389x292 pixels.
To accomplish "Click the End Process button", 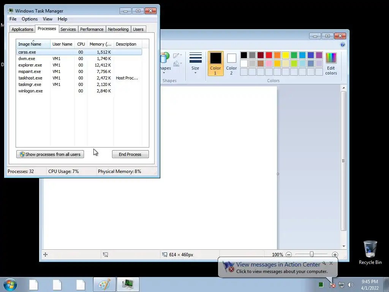I will pos(130,154).
